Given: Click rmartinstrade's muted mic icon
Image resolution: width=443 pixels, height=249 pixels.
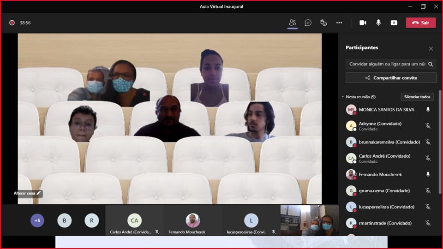Looking at the screenshot, I should [x=428, y=223].
